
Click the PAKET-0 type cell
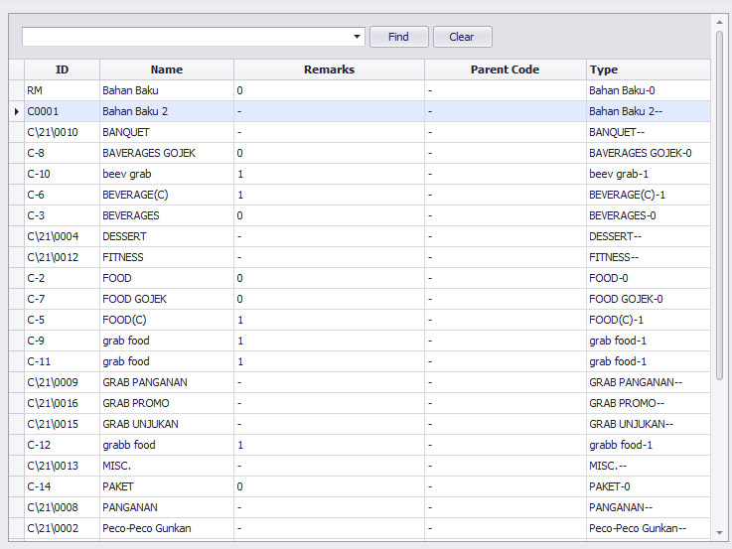point(649,486)
